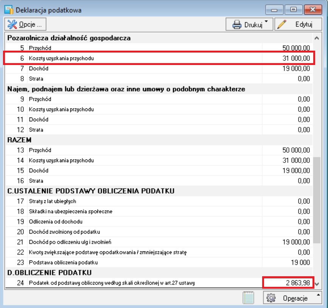Click the Edytuj button
Screen dimensions: 328x308
coord(298,25)
